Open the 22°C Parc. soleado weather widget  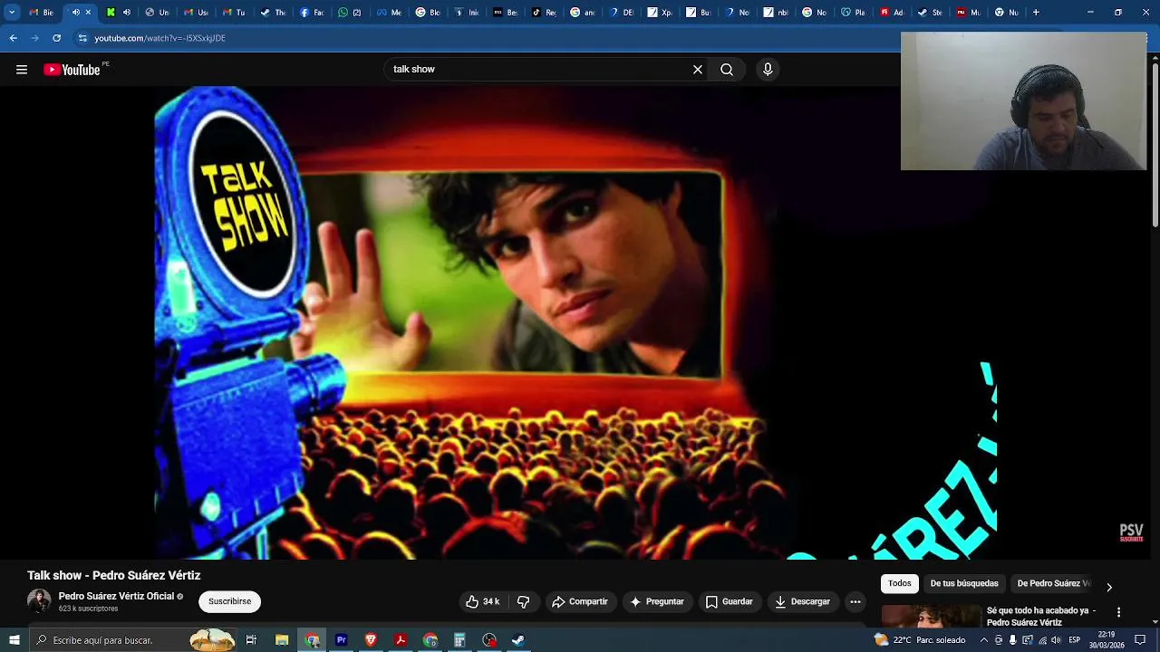click(920, 640)
